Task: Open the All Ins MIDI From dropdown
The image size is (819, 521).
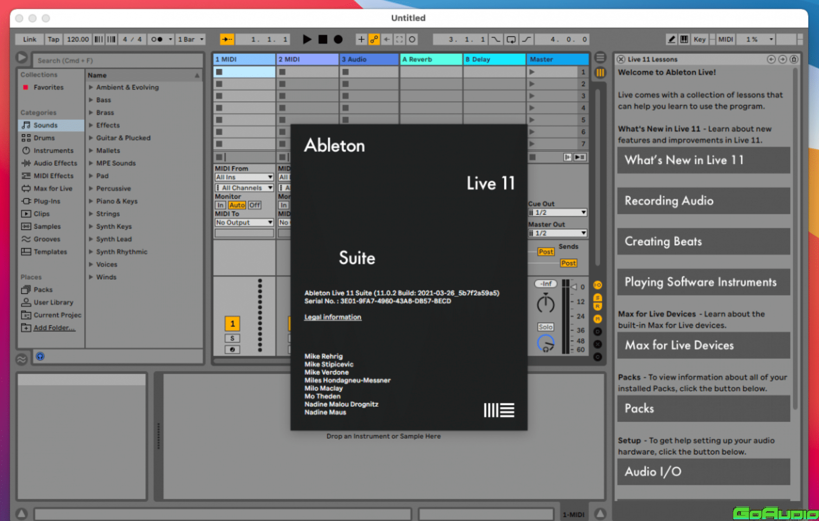Action: click(x=244, y=177)
